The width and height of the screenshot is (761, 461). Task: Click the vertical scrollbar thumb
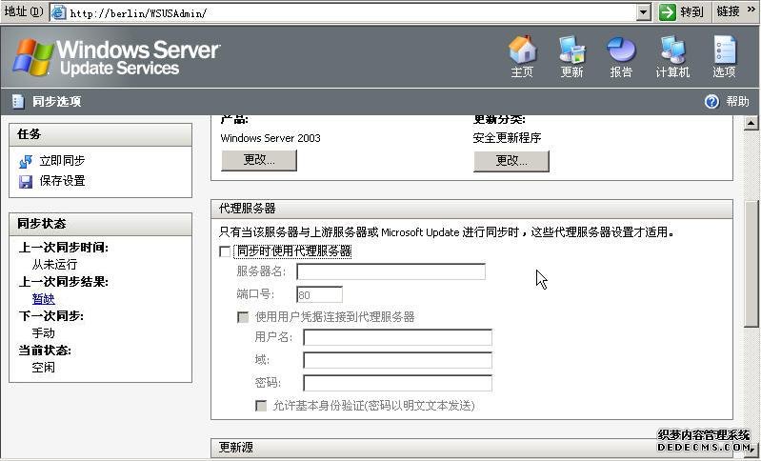pyautogui.click(x=751, y=265)
